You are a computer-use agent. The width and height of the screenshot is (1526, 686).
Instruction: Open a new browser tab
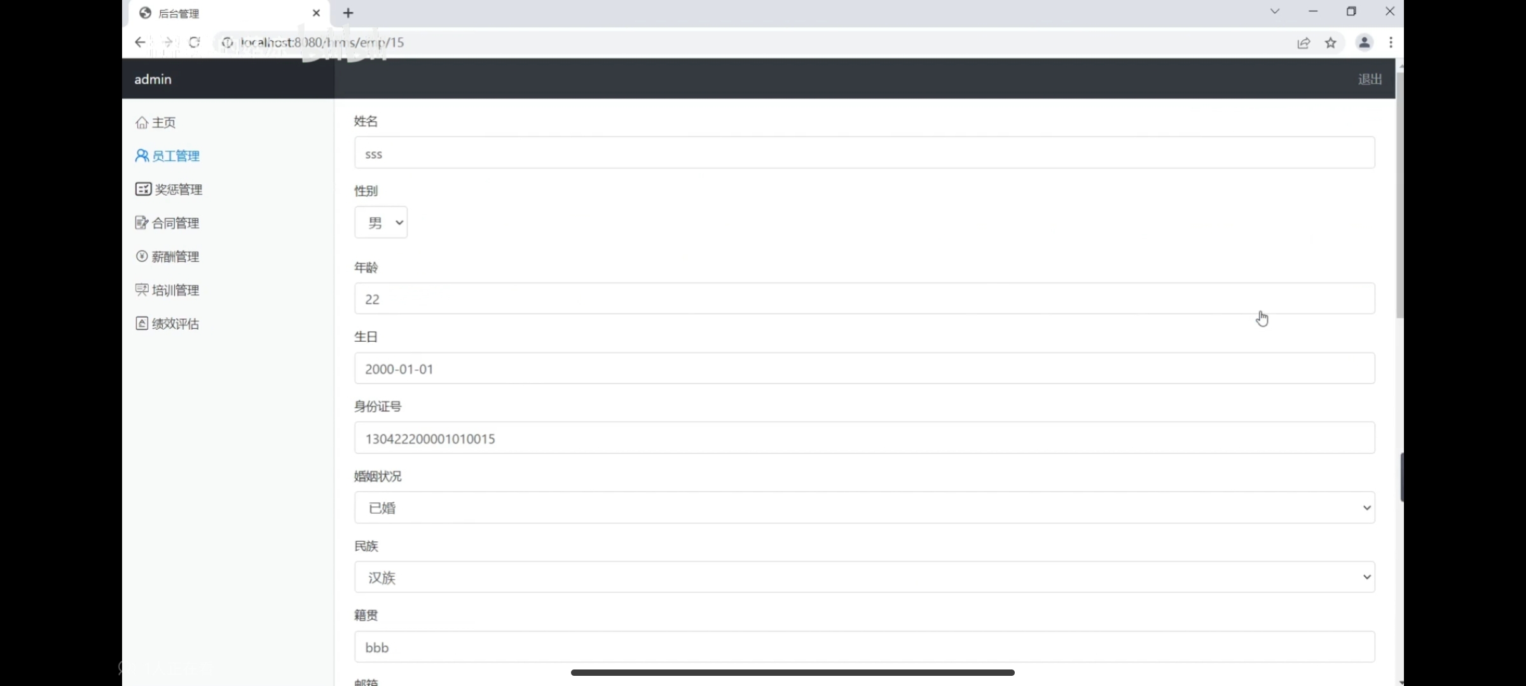coord(348,13)
